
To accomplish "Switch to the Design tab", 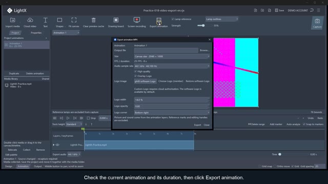I will (x=9, y=166).
